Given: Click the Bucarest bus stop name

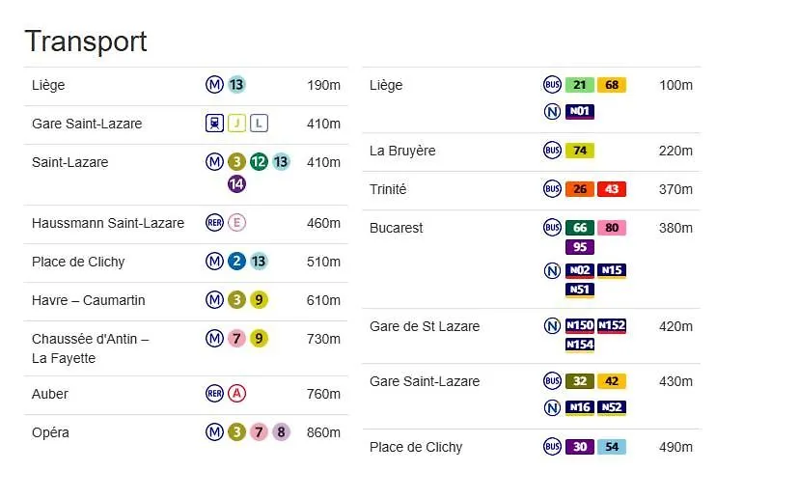Looking at the screenshot, I should click(396, 228).
